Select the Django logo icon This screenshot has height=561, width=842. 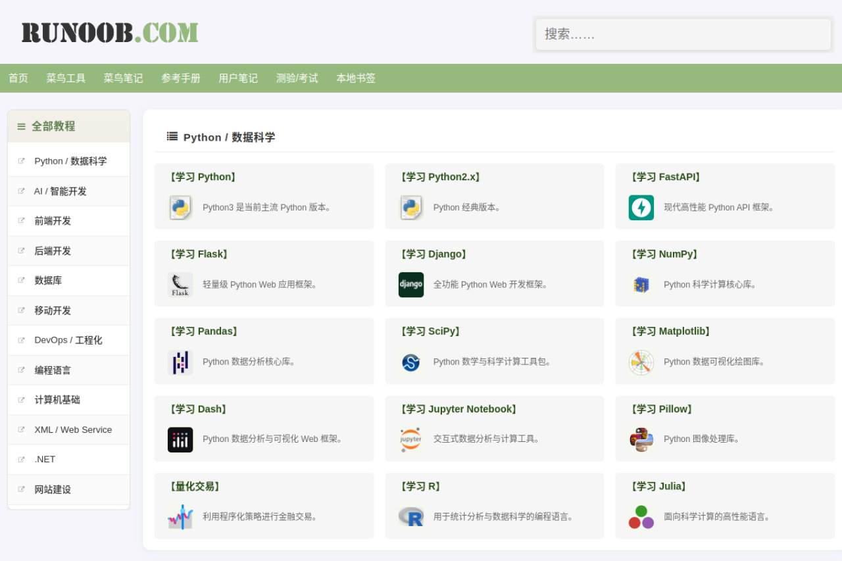(411, 285)
